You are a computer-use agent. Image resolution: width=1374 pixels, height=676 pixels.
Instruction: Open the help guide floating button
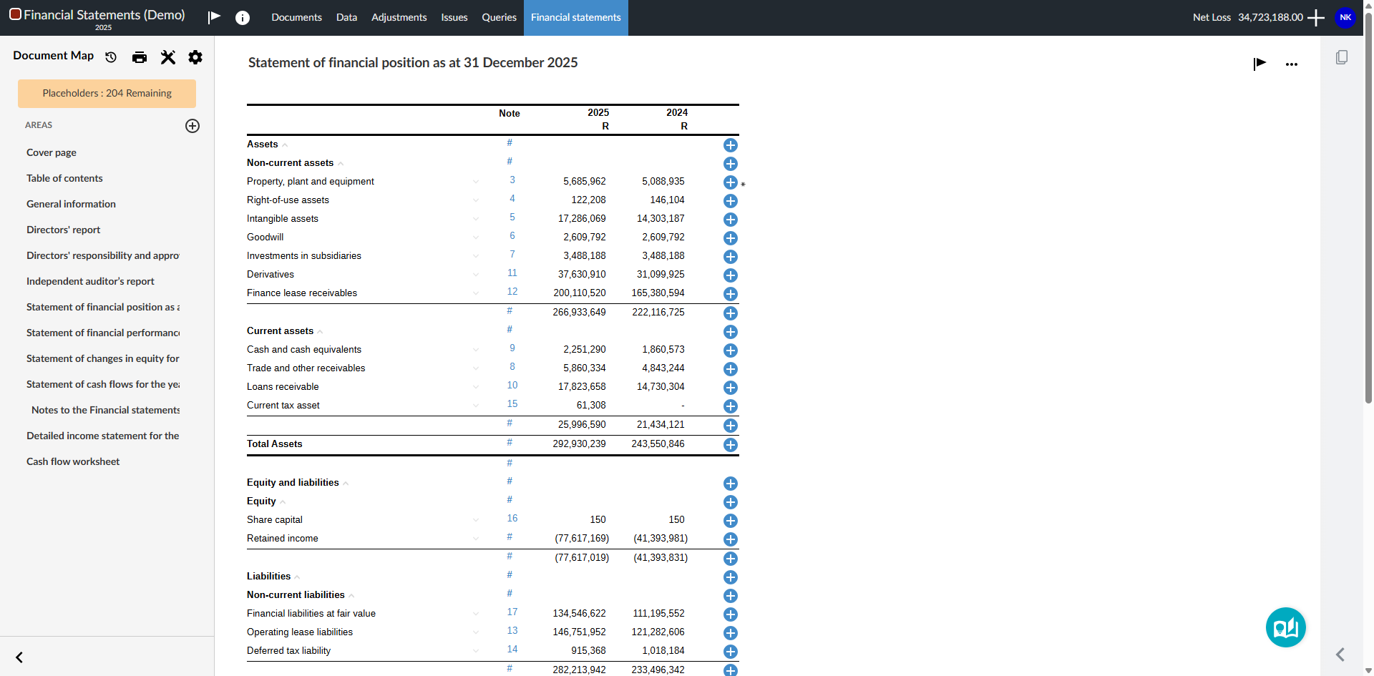click(x=1285, y=627)
